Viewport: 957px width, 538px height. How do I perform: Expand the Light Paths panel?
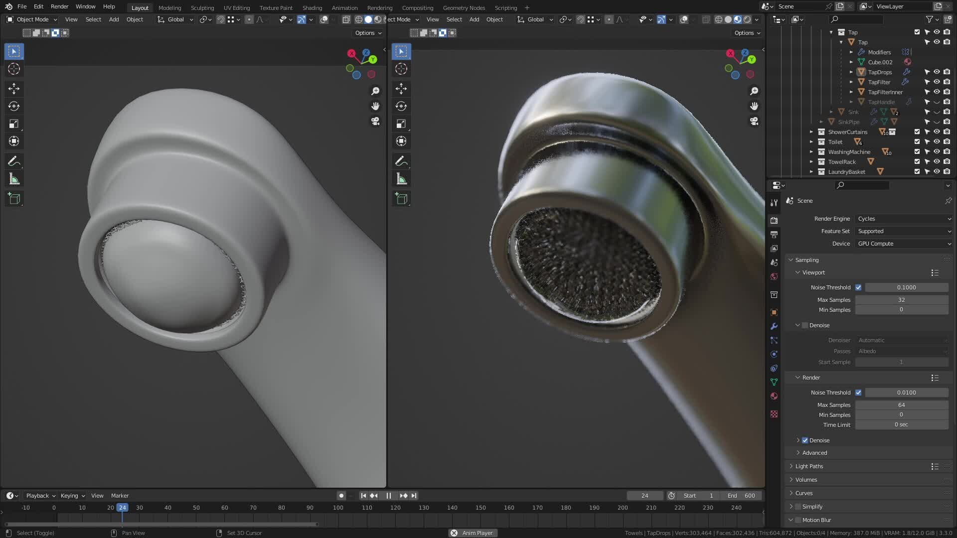pos(808,466)
